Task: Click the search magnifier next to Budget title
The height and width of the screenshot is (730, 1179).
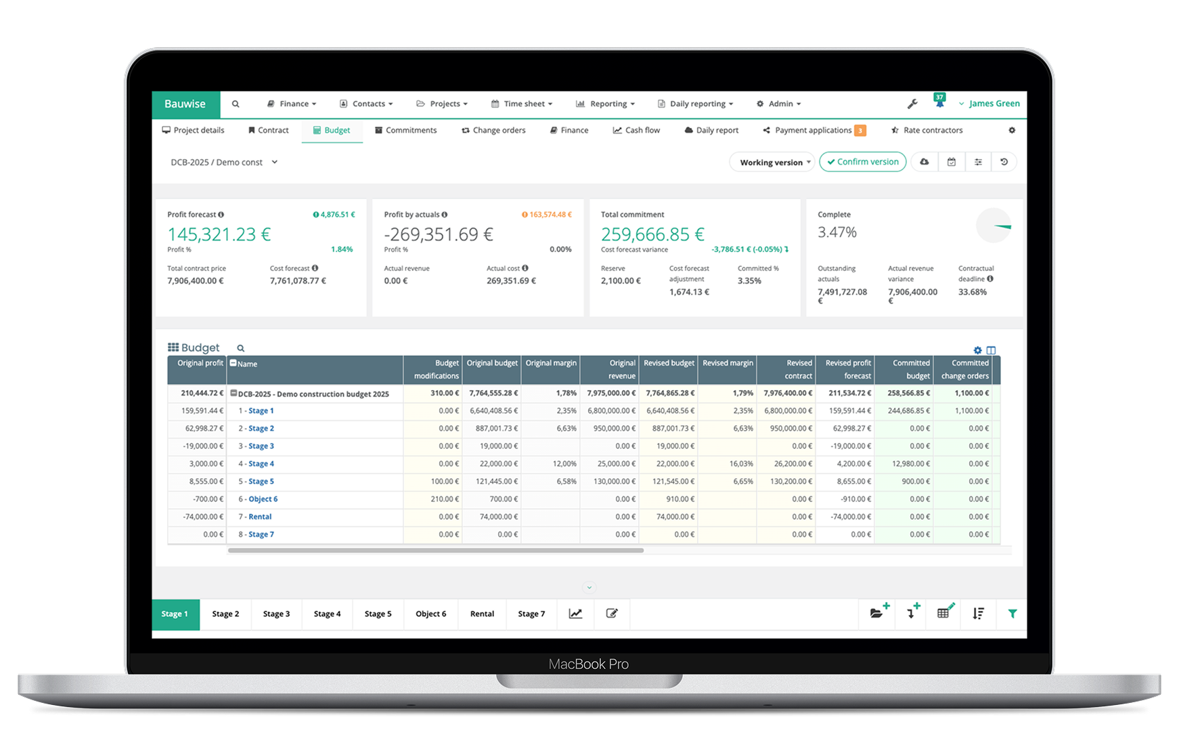Action: (240, 347)
